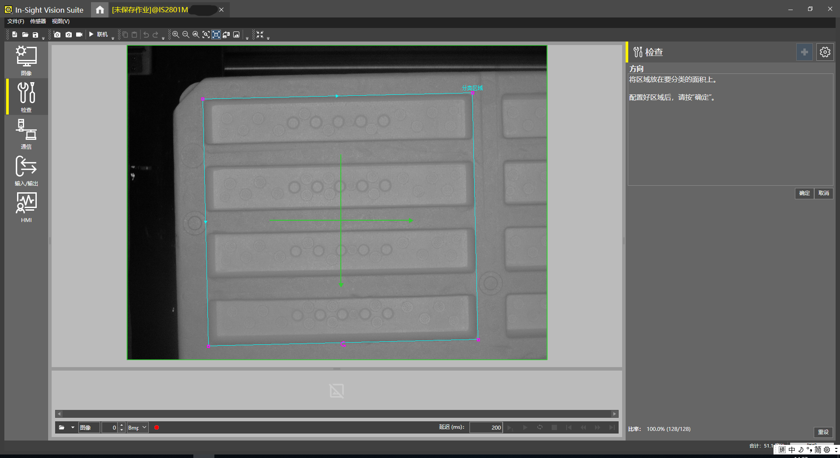Open the inspection panel settings gear

pos(825,52)
